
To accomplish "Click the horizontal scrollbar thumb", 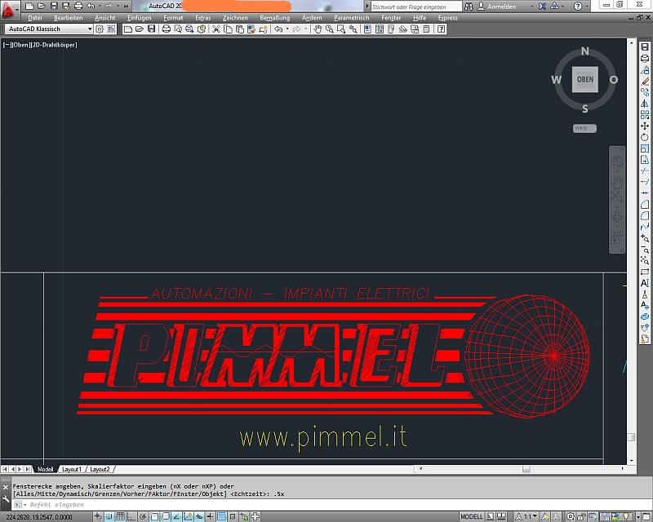I will pyautogui.click(x=526, y=469).
